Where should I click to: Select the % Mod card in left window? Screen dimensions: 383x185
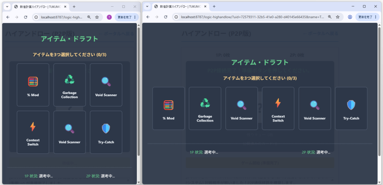tap(33, 85)
